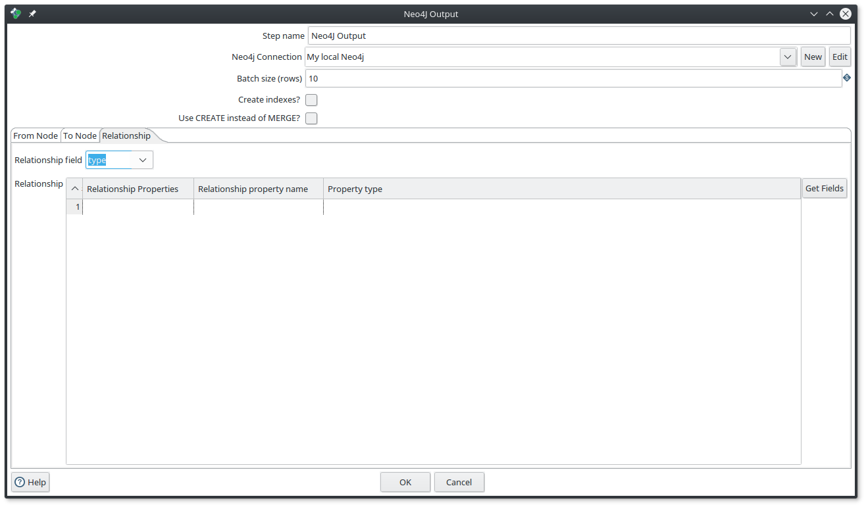Click the Relationship property name column header
Viewport: 866px width, 507px height.
tap(259, 189)
